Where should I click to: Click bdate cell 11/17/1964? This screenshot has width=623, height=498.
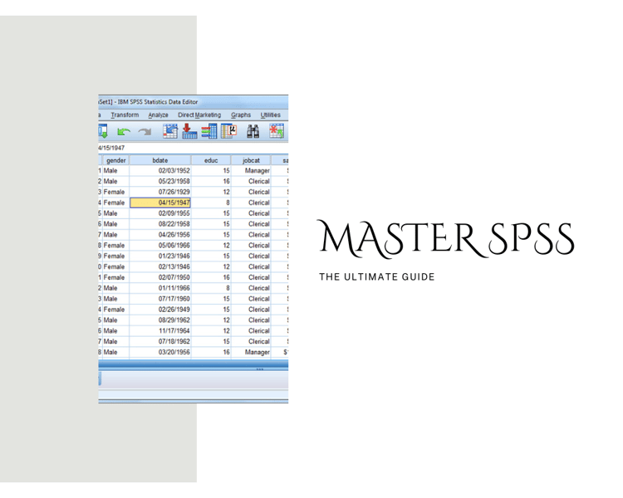[x=160, y=331]
